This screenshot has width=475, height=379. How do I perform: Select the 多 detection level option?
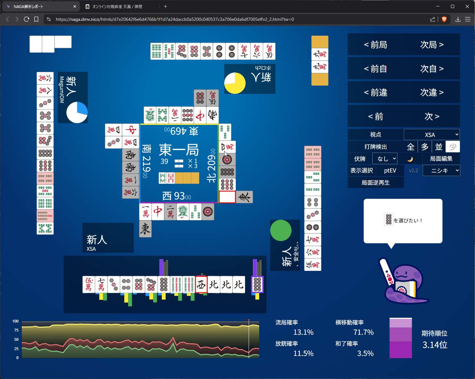425,147
